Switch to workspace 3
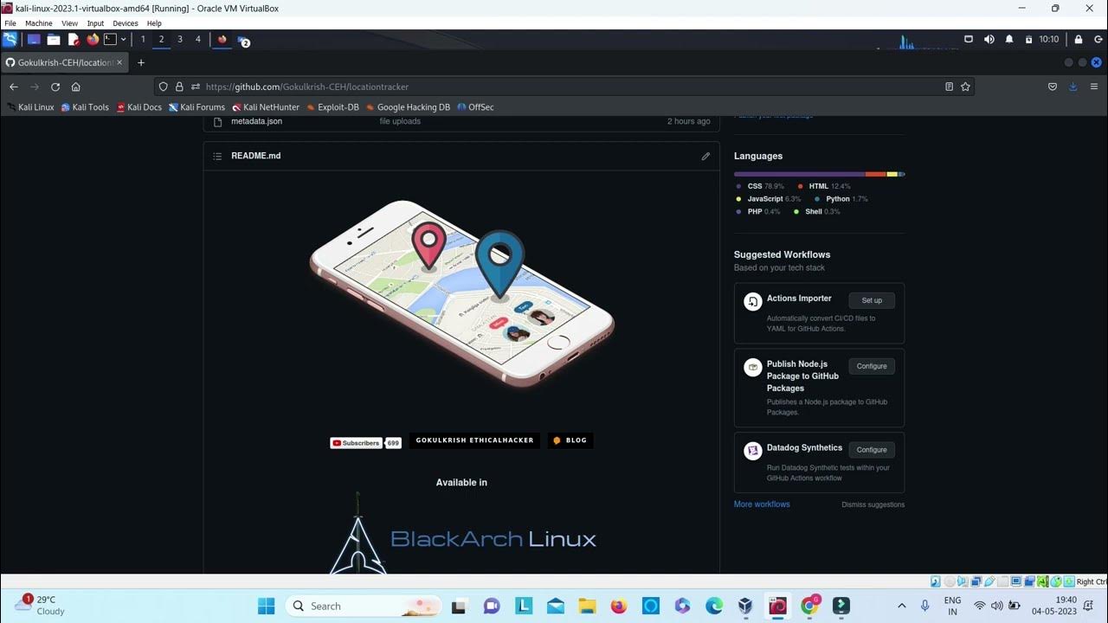Viewport: 1108px width, 623px height. 180,40
